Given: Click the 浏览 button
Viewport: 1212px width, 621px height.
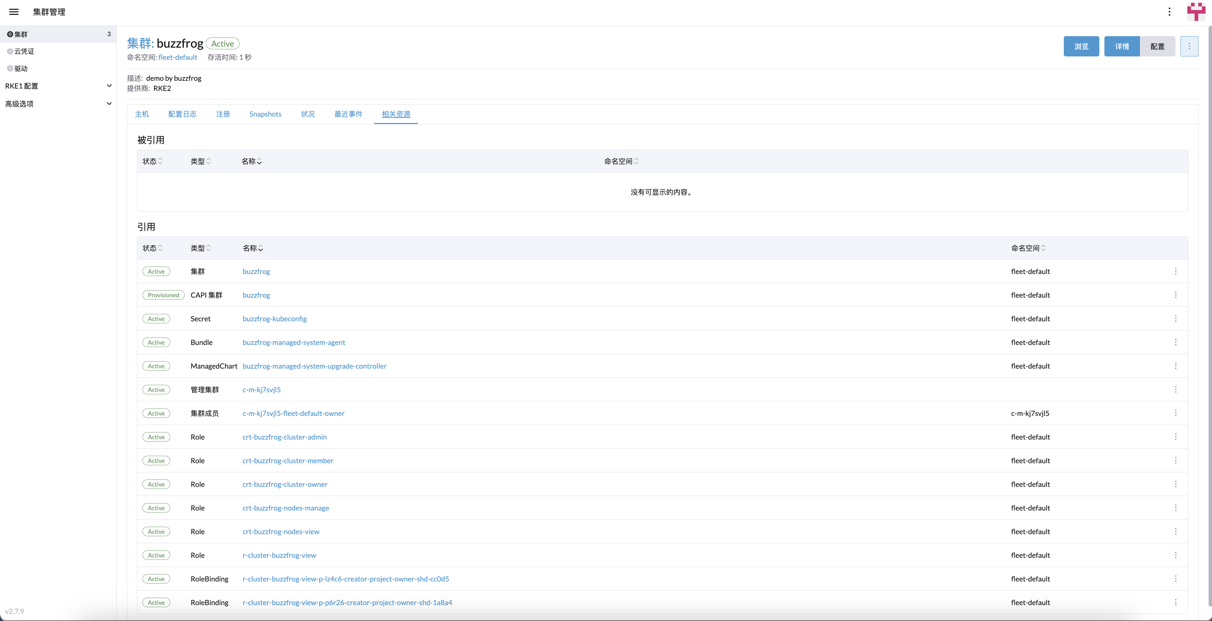Looking at the screenshot, I should coord(1081,46).
